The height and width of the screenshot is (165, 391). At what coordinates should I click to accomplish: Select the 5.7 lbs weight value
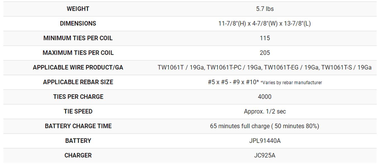(x=264, y=9)
